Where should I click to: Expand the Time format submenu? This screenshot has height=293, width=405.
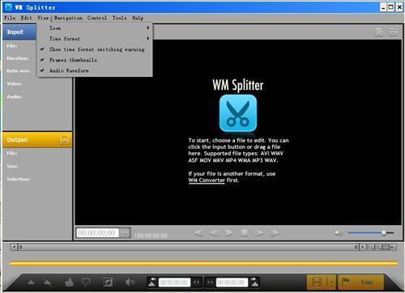coord(95,39)
